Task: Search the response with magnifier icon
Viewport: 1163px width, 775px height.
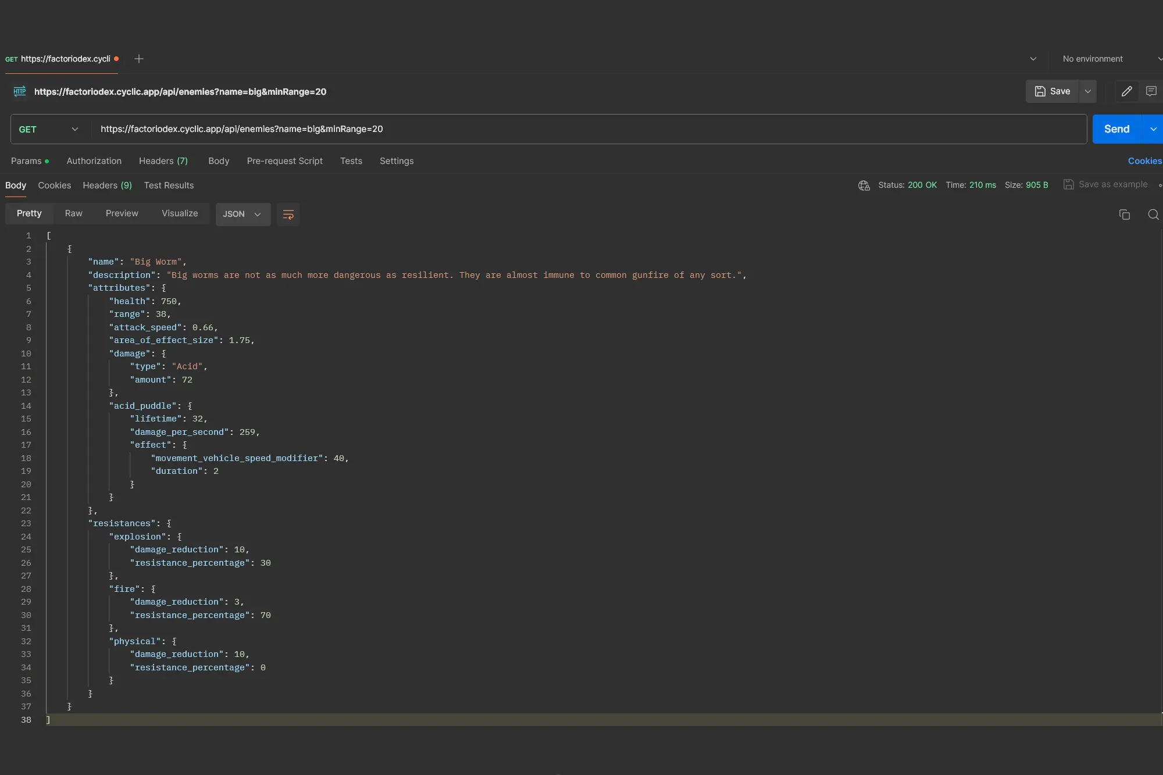Action: (1153, 215)
